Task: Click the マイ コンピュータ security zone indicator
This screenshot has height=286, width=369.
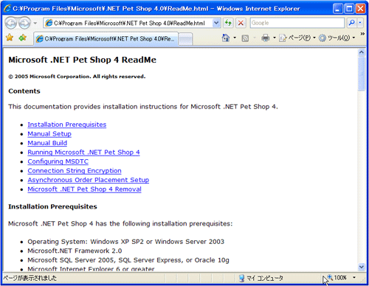Action: tap(261, 278)
